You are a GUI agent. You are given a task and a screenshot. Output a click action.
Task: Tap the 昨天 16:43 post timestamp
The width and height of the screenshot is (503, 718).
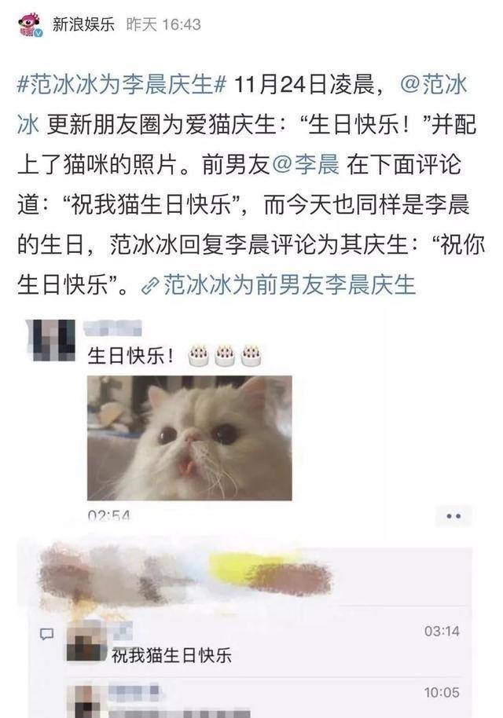click(163, 24)
